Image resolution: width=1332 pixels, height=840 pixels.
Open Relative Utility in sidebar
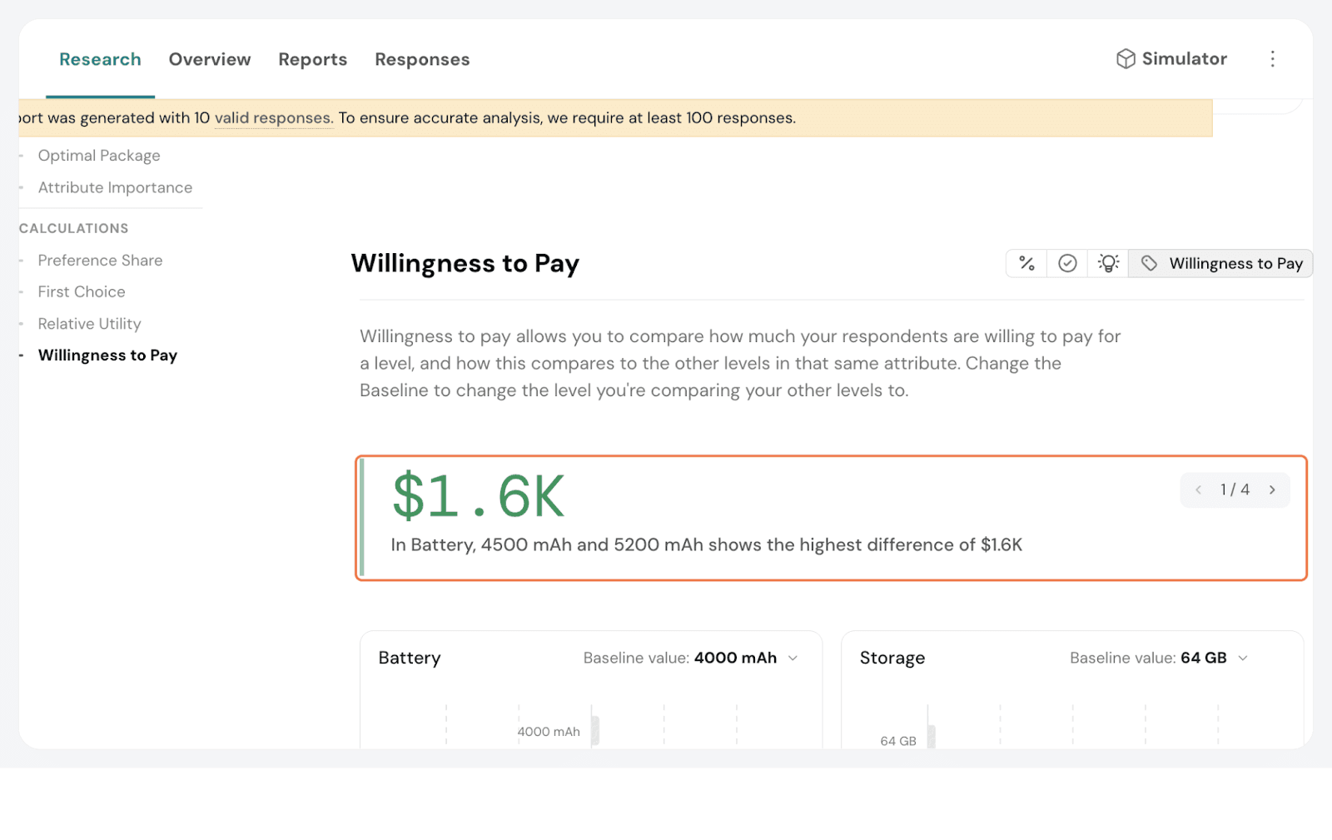click(x=89, y=324)
